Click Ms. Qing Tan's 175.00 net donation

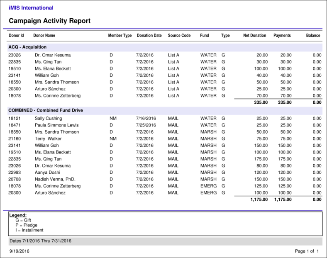pos(261,159)
